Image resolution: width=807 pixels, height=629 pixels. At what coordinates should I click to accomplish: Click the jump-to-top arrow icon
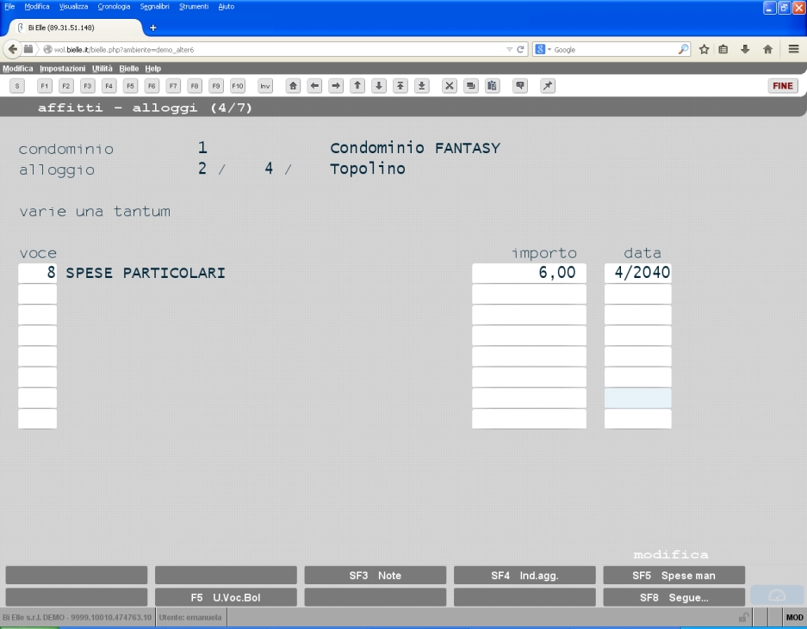pyautogui.click(x=400, y=86)
